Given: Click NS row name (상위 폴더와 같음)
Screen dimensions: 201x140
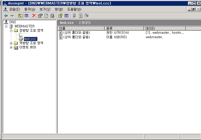Looking at the screenshot, I should (x=77, y=37).
